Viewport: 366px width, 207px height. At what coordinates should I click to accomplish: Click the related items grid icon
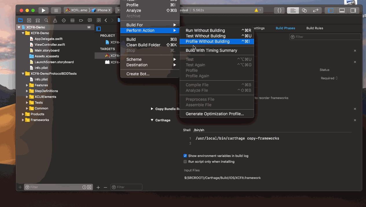pyautogui.click(x=99, y=20)
